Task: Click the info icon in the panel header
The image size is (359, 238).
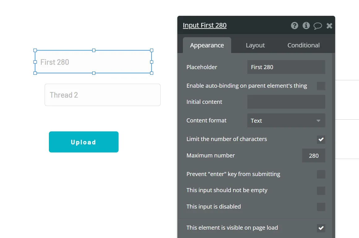Action: click(306, 25)
